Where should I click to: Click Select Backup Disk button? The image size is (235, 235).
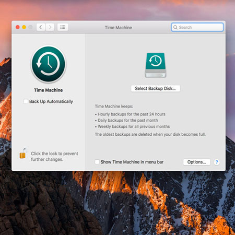156,88
